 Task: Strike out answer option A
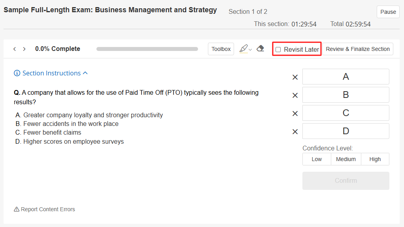[x=295, y=77]
